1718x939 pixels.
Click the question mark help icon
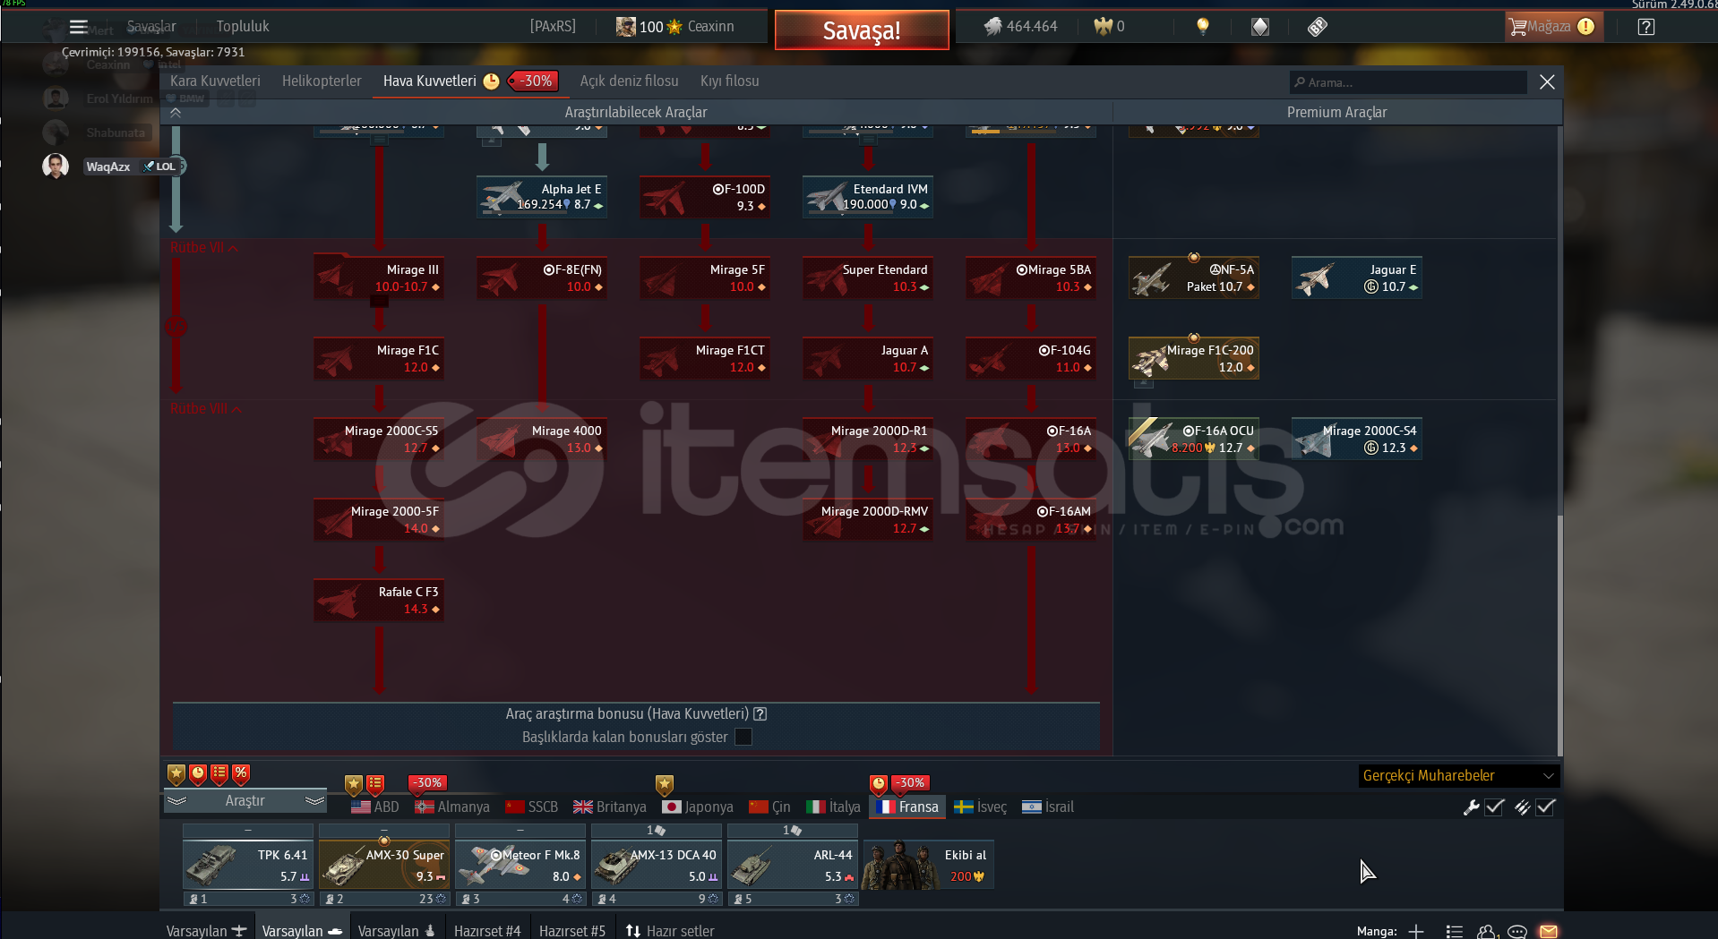1645,27
